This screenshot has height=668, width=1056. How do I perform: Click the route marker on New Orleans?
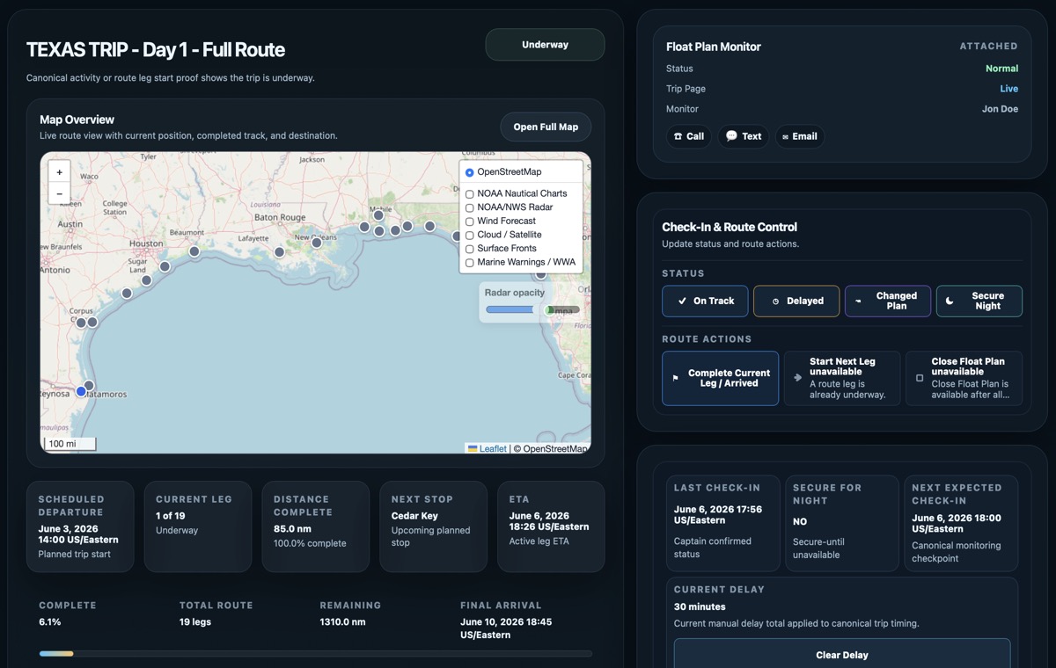(317, 243)
